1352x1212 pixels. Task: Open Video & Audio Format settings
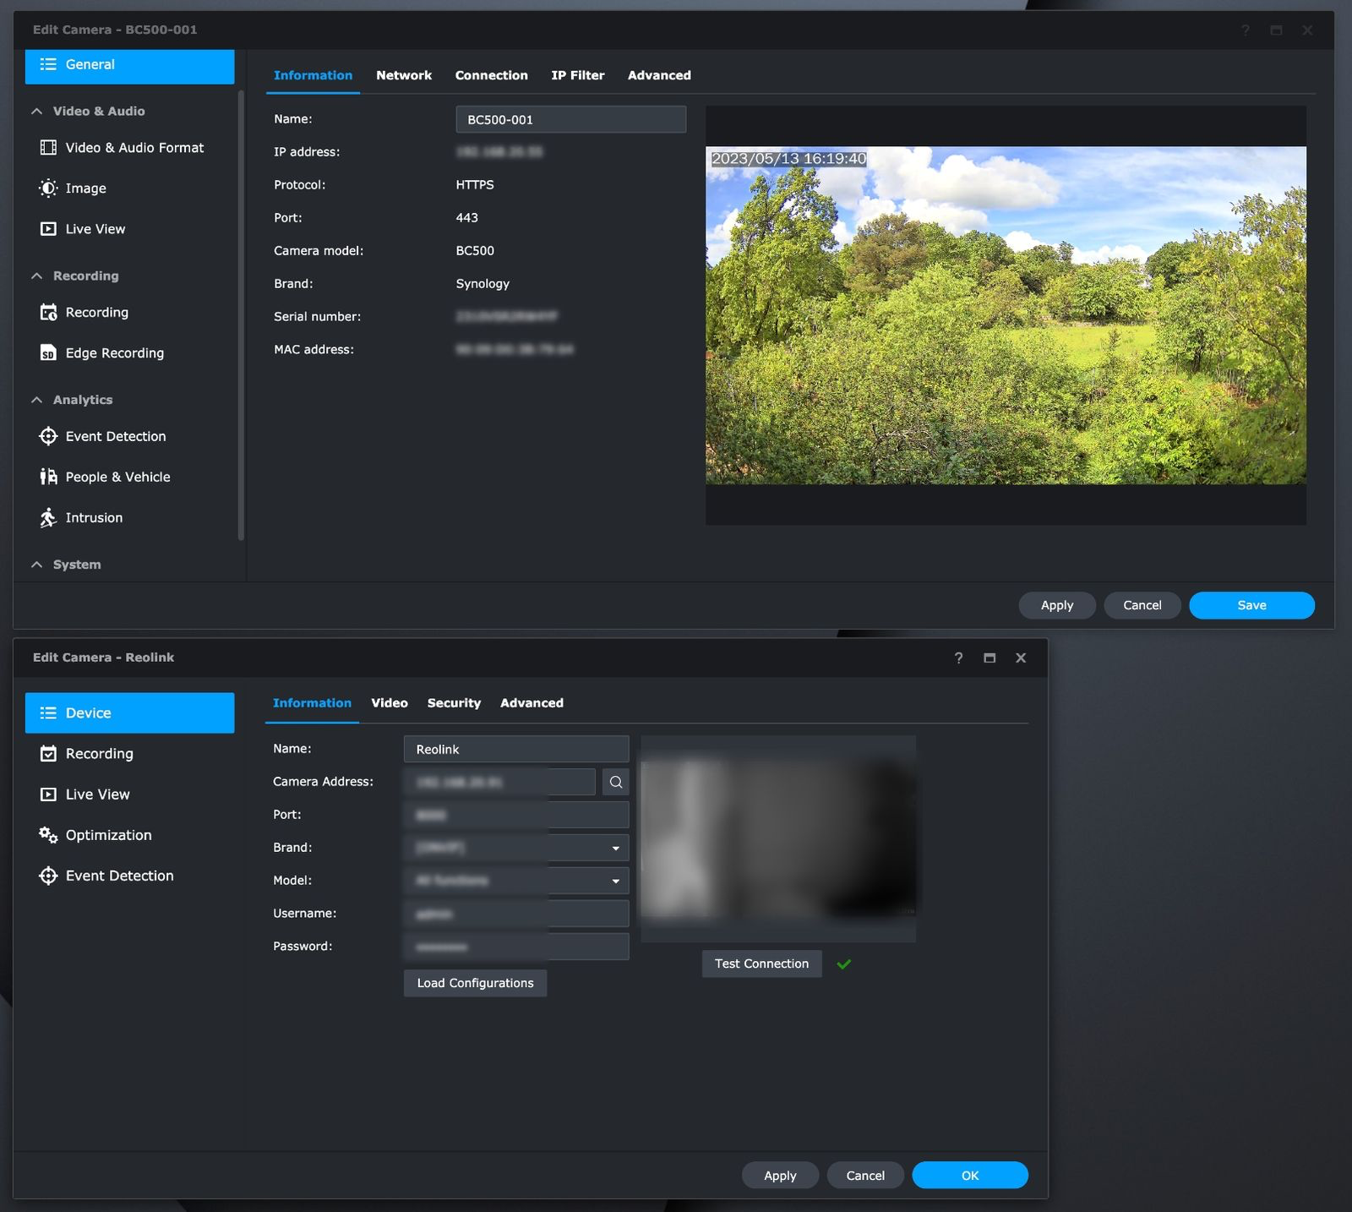(134, 148)
